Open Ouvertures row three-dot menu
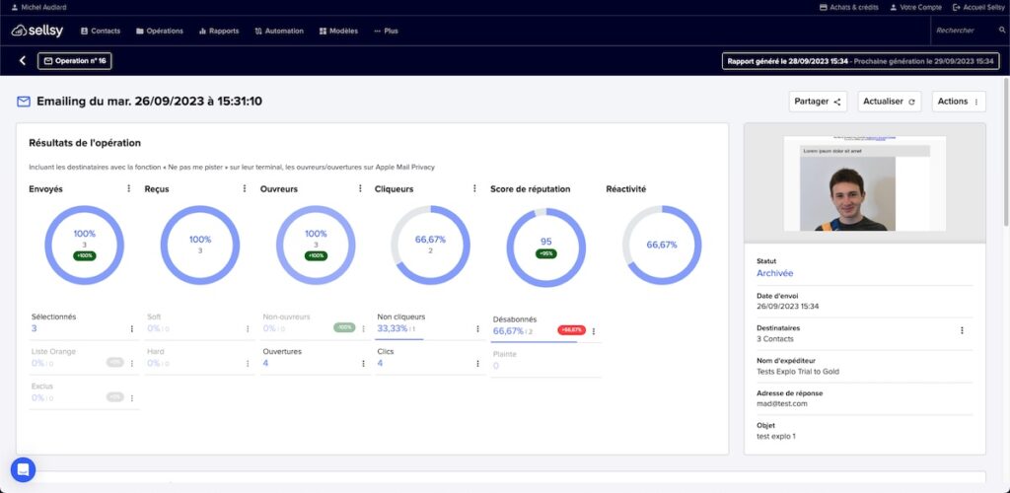 pyautogui.click(x=363, y=364)
